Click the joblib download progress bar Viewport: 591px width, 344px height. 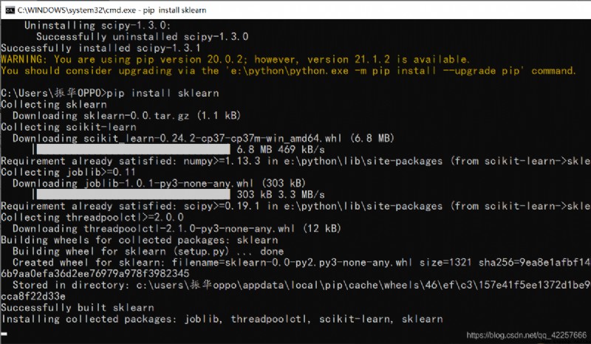[133, 194]
